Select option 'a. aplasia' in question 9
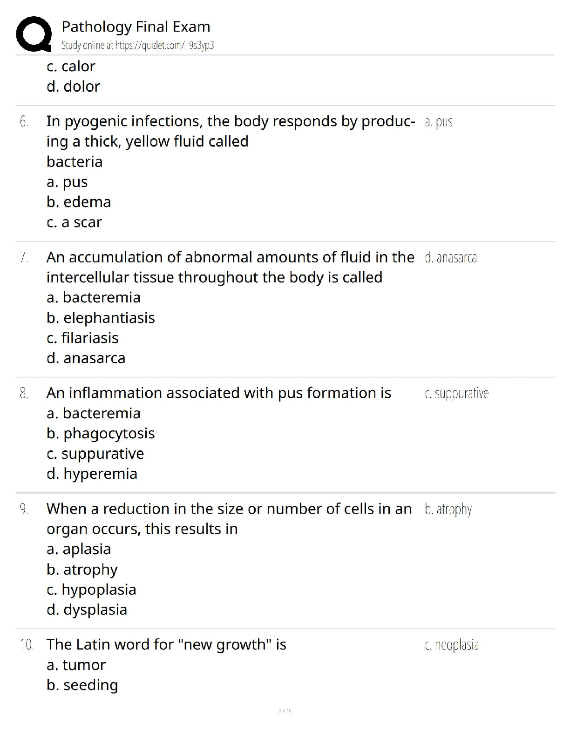This screenshot has width=570, height=737. click(x=79, y=549)
